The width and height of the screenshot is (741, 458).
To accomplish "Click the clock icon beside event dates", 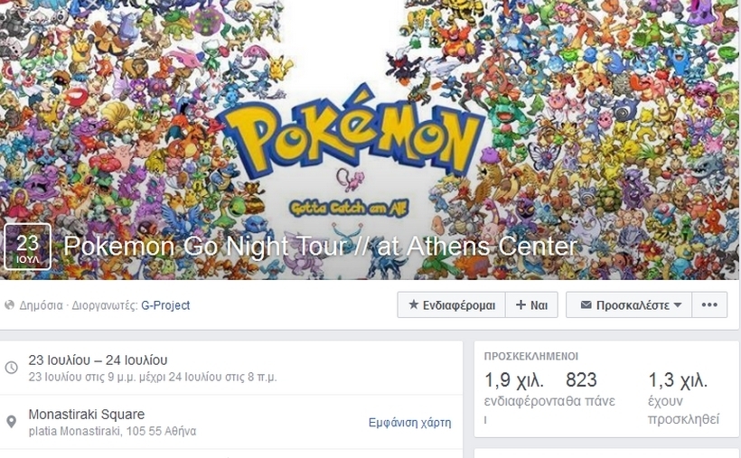I will coord(12,368).
